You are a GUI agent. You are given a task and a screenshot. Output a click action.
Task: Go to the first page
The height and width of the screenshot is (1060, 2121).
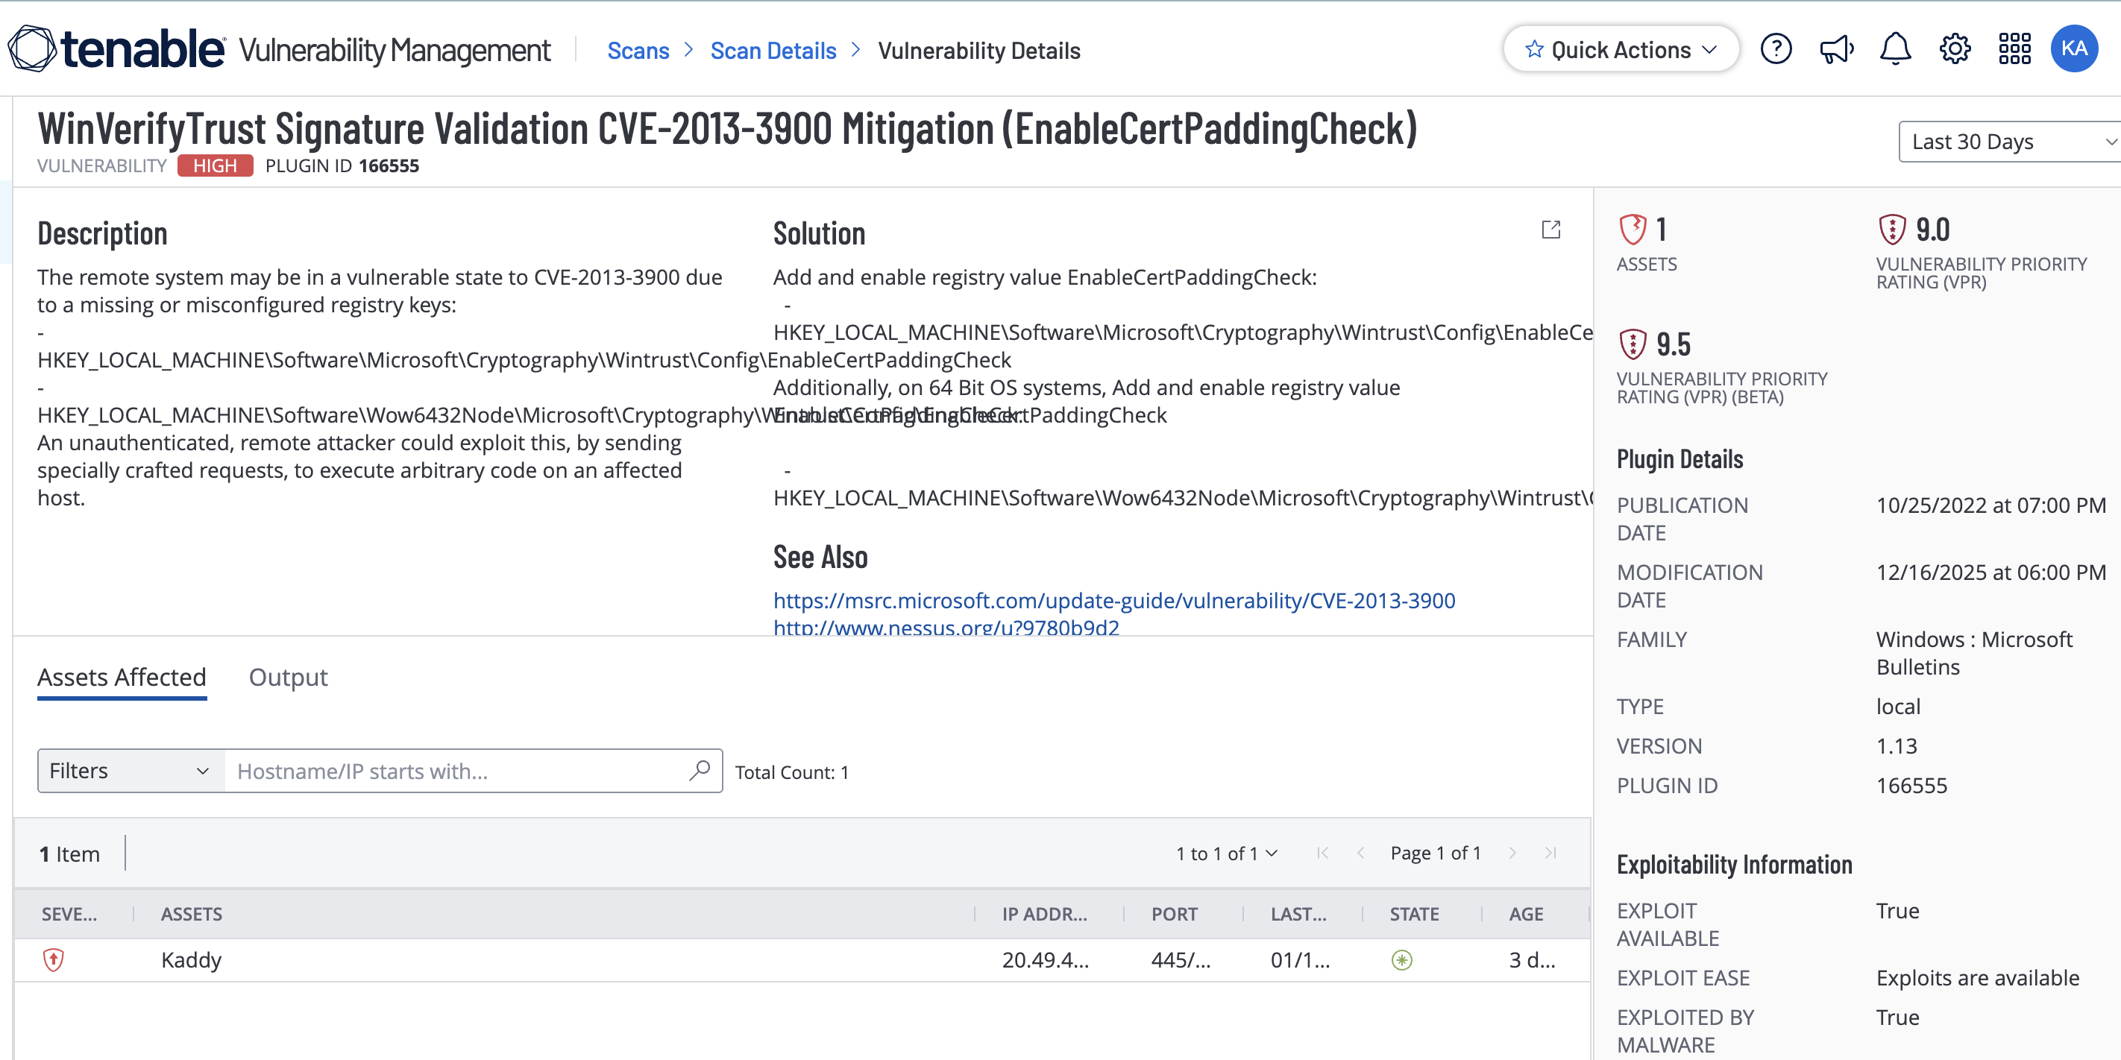tap(1322, 854)
